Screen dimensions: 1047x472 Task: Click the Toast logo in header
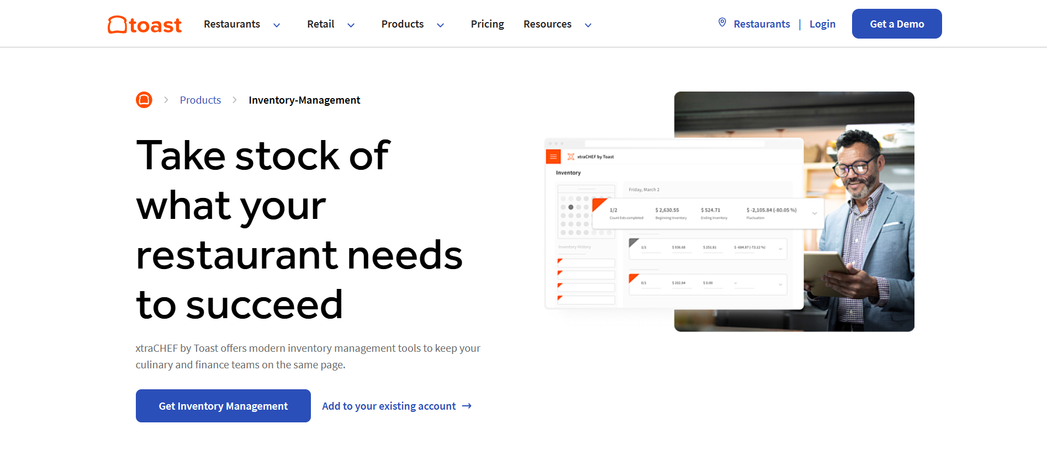[145, 25]
